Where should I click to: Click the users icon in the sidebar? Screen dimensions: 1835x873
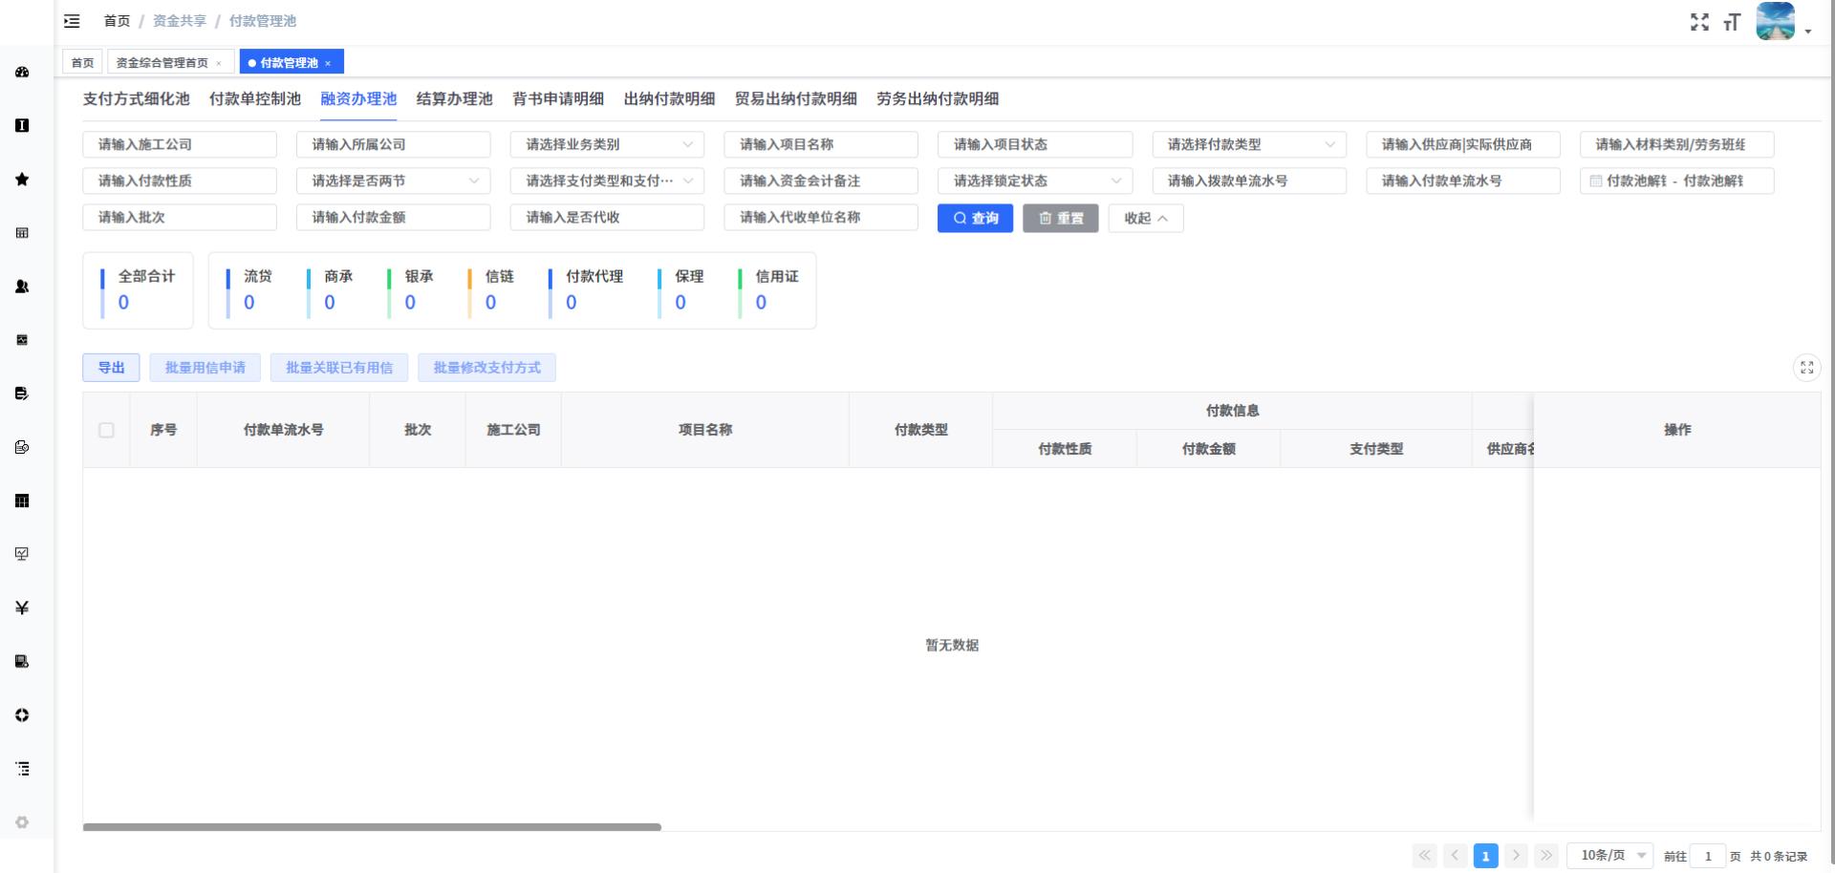tap(22, 287)
